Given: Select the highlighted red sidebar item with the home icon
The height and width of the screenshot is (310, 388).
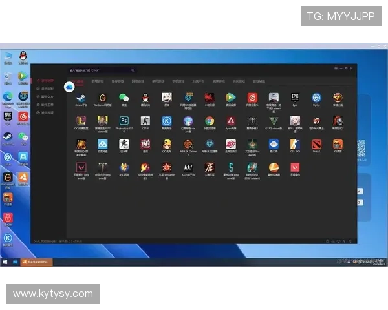Looking at the screenshot, I should coord(45,81).
